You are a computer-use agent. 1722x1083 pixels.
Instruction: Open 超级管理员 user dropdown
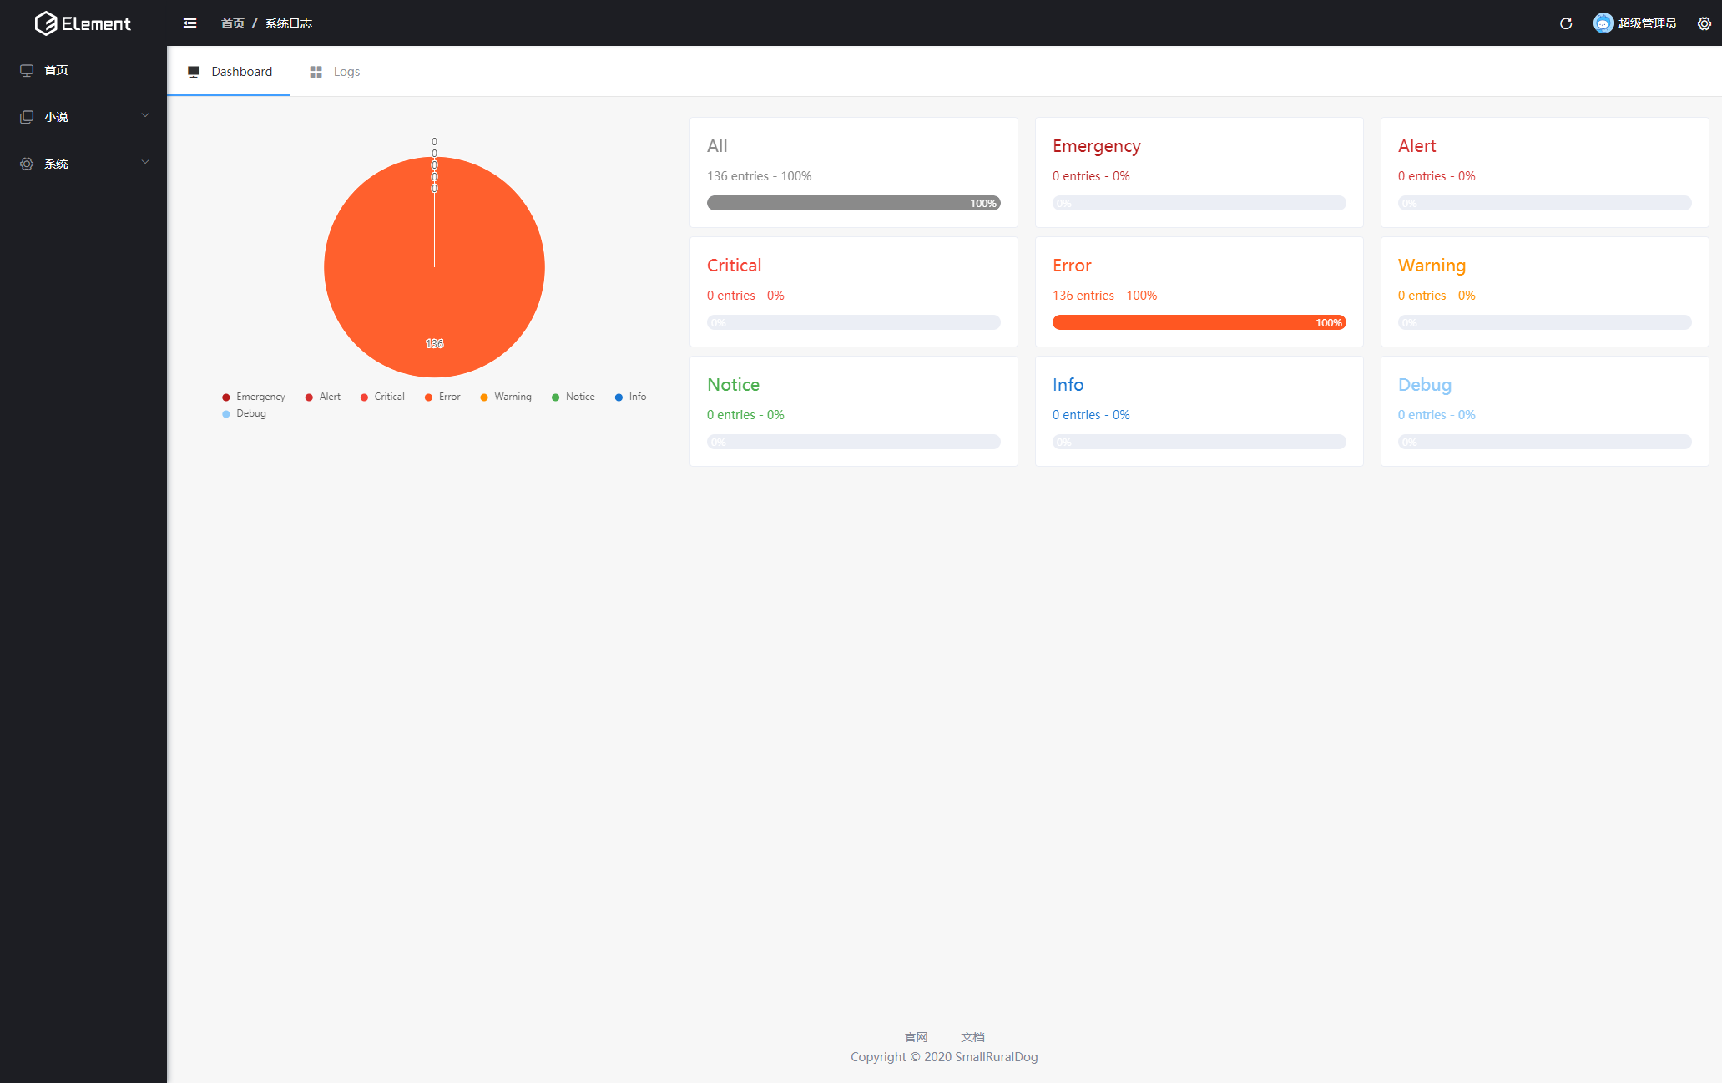tap(1646, 23)
